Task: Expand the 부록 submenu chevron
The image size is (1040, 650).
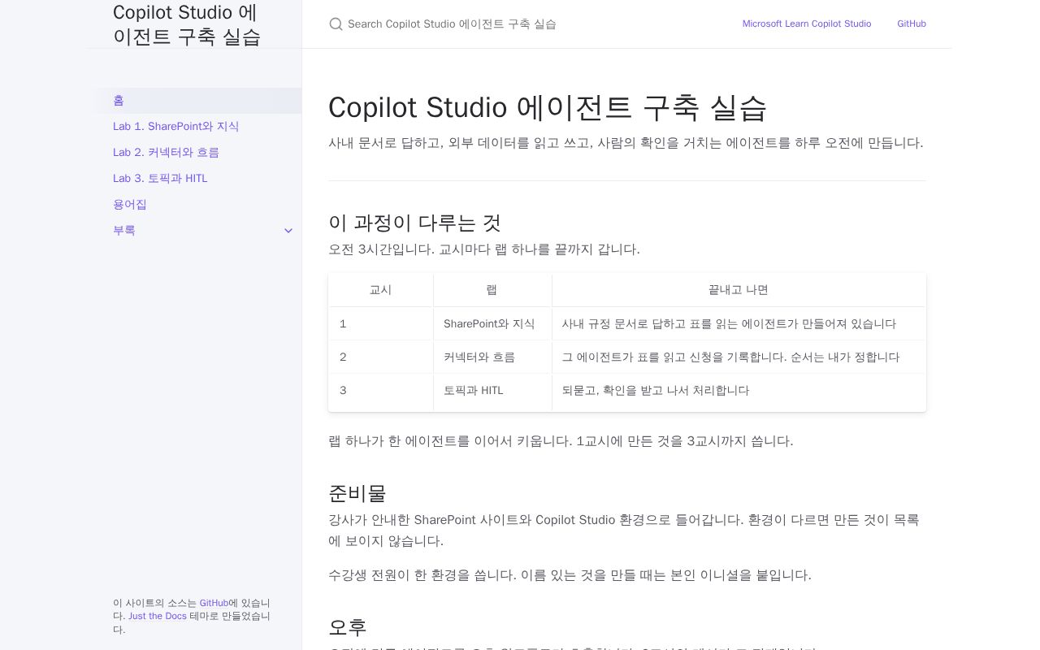Action: (288, 231)
